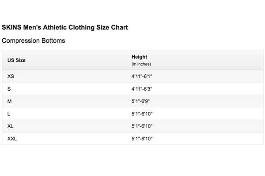Viewport: 265px width, 176px height.
Task: Click the 4'11"-6'3" height value
Action: 142,89
